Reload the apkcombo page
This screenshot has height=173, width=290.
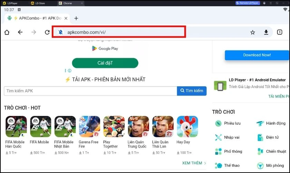47,32
